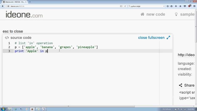This screenshot has height=111, width=197.
Task: Click the magnifier icon in search box
Action: (130, 6)
